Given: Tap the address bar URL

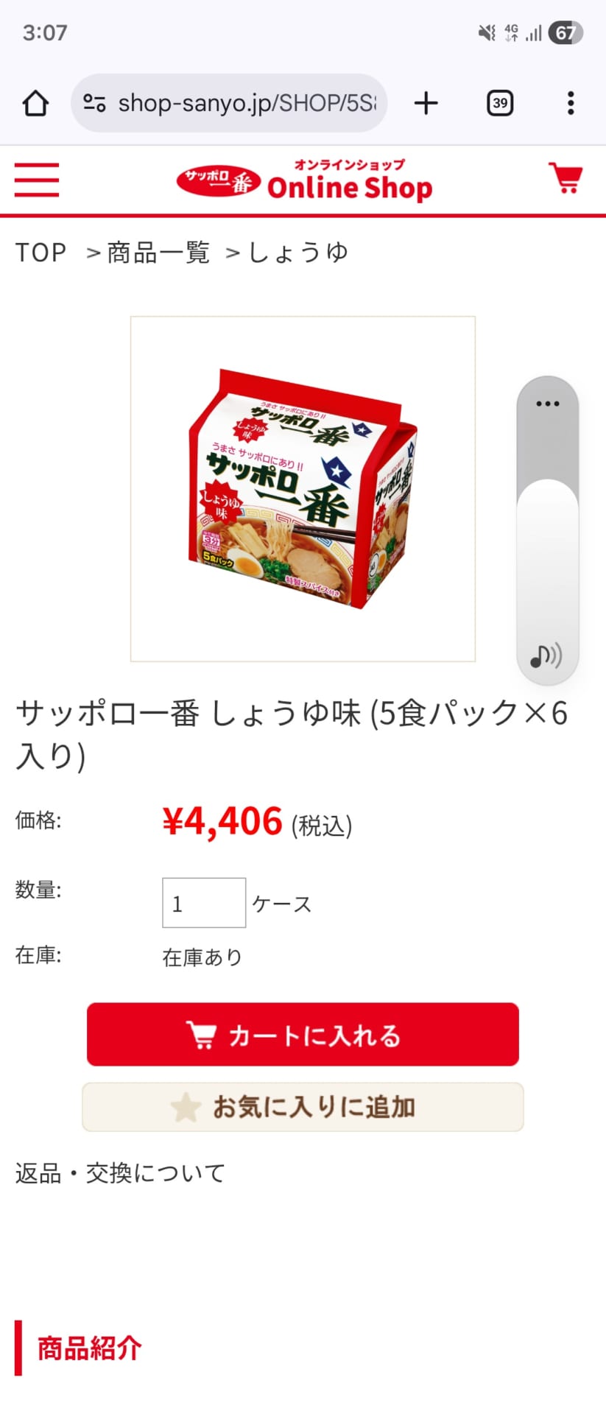Looking at the screenshot, I should coord(247,103).
